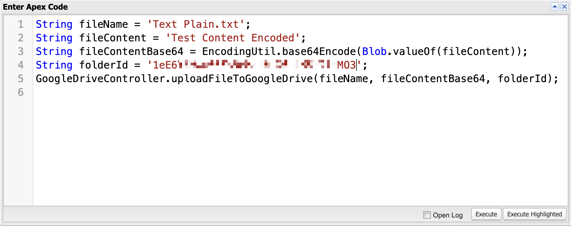Image resolution: width=571 pixels, height=226 pixels.
Task: Click the String keyword on line 2
Action: 54,38
